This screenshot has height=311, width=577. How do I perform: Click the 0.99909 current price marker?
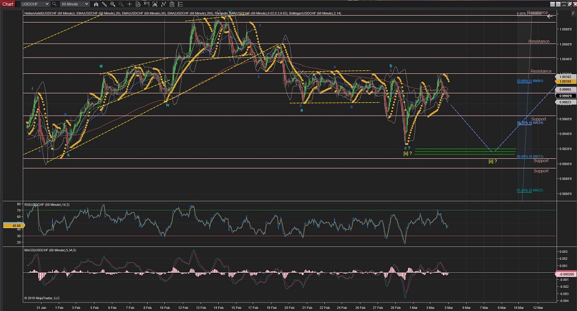565,96
